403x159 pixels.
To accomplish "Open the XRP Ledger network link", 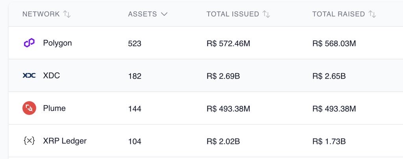I will click(x=65, y=141).
